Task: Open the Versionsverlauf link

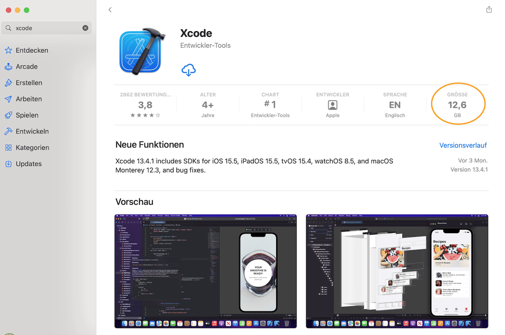Action: click(463, 145)
